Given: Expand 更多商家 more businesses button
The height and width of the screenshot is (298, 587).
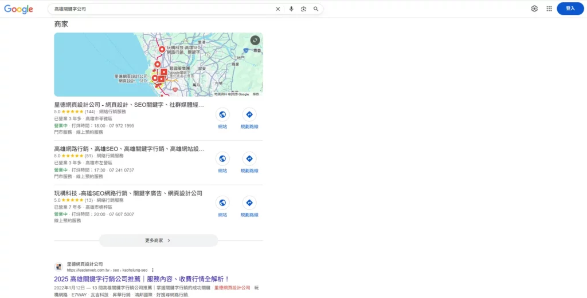Looking at the screenshot, I should (x=158, y=240).
